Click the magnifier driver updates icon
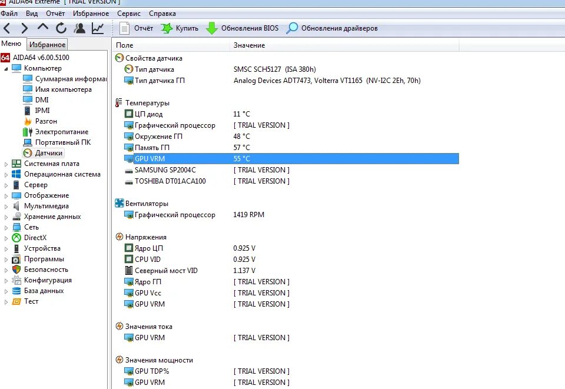This screenshot has height=389, width=565. (293, 28)
